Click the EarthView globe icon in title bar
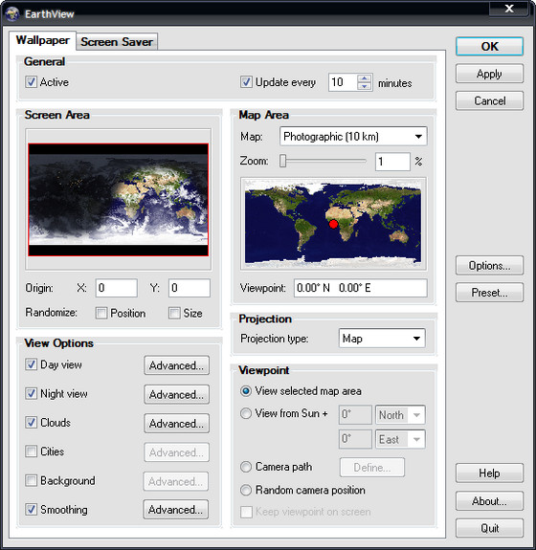The image size is (536, 550). [x=12, y=14]
